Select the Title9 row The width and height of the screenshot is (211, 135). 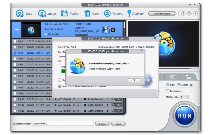pos(32,88)
